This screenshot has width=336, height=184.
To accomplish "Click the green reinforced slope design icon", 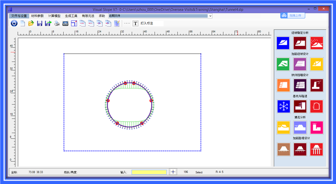I will tap(283, 64).
